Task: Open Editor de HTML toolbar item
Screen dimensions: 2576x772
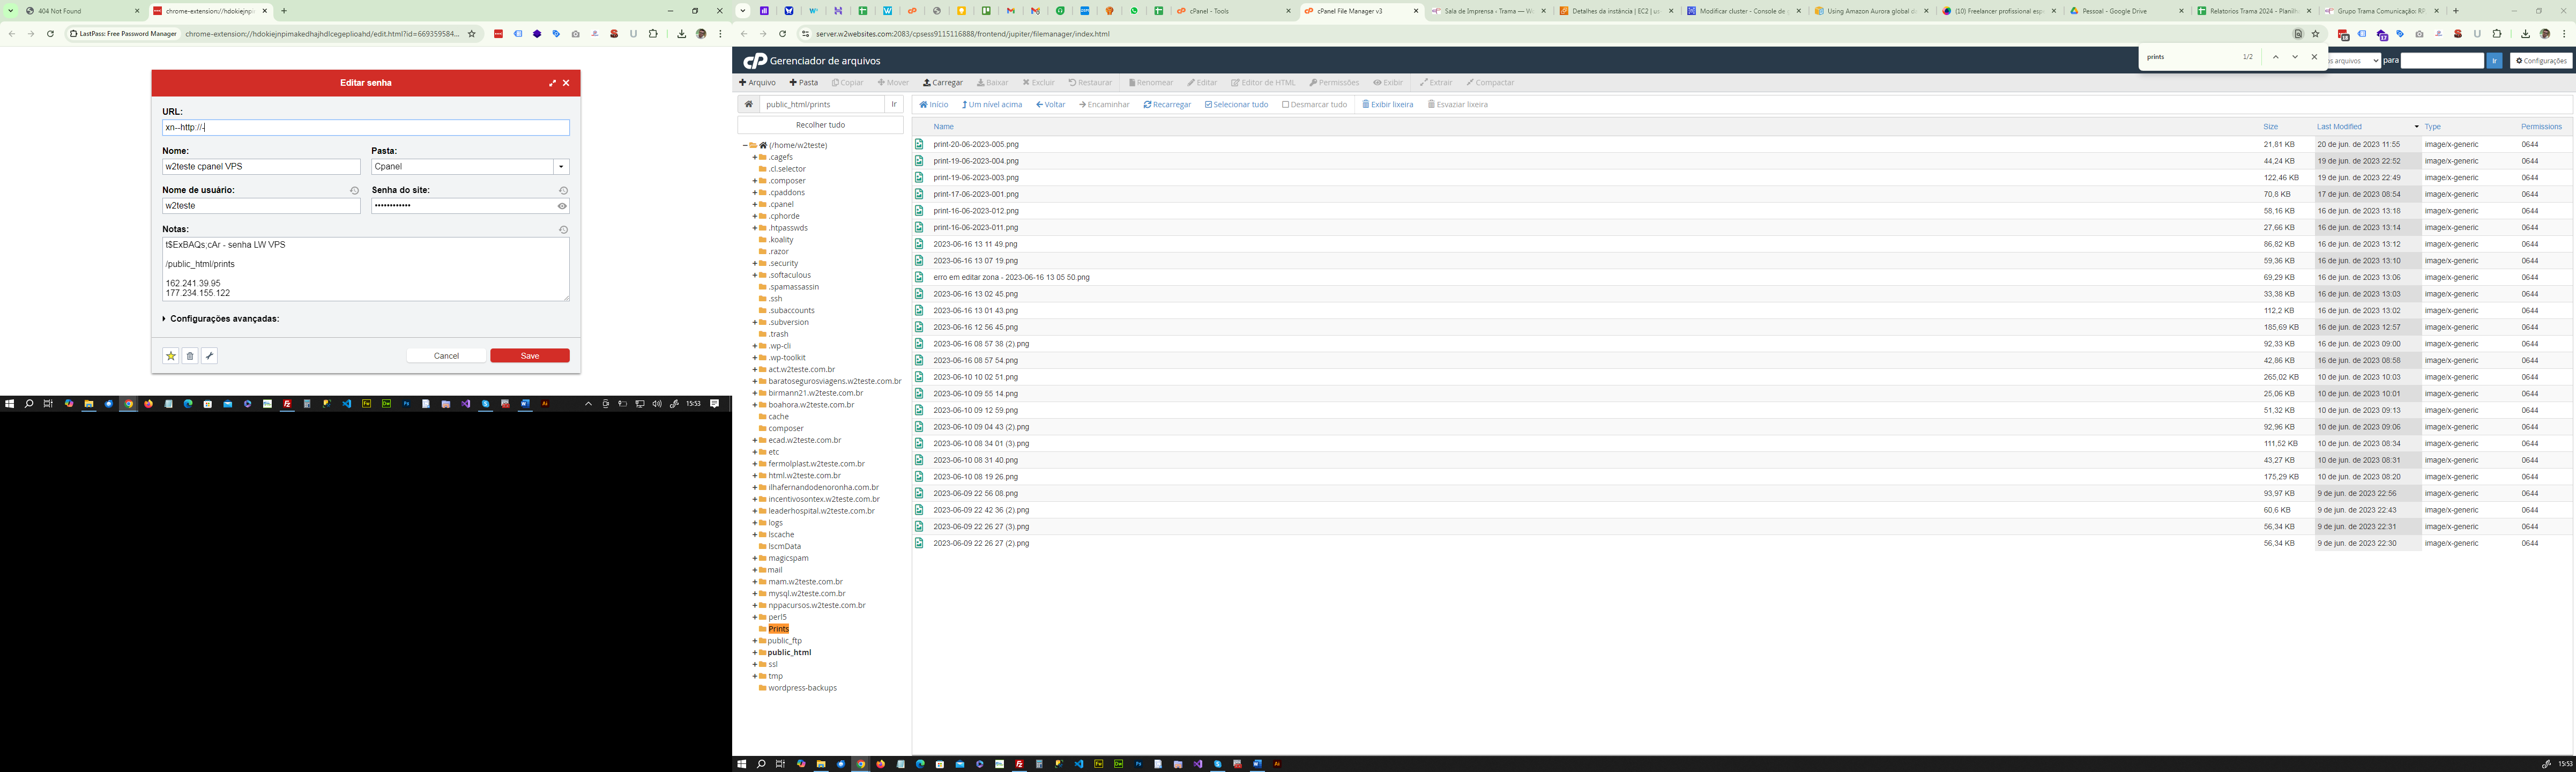Action: coord(1263,83)
